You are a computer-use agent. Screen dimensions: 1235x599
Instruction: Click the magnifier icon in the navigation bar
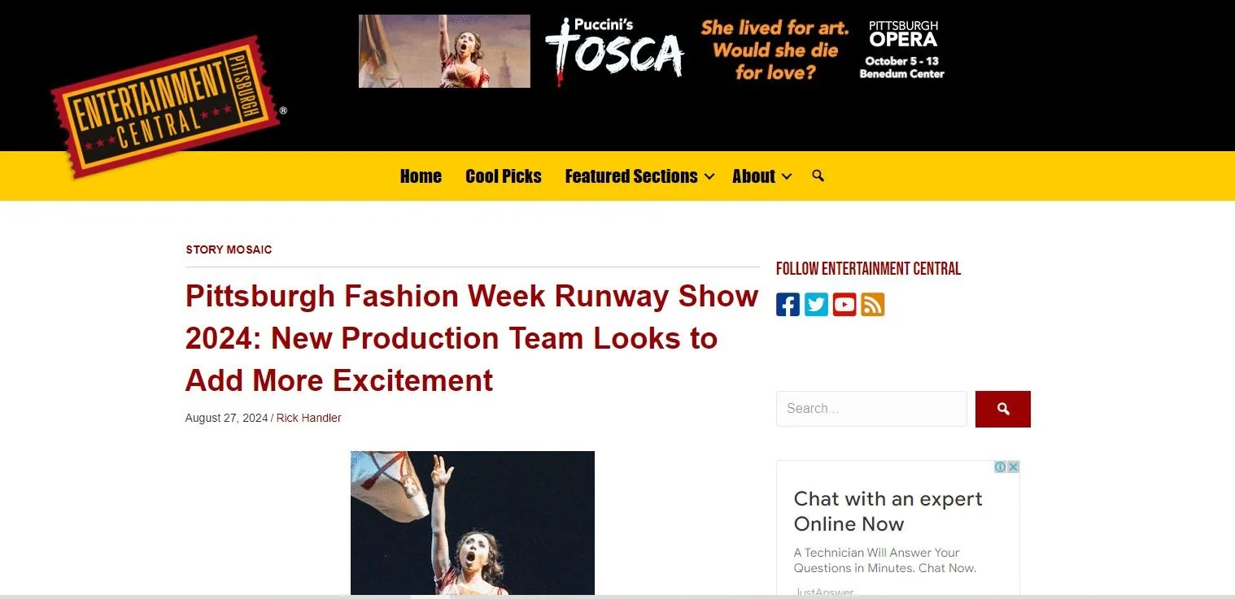pos(818,176)
